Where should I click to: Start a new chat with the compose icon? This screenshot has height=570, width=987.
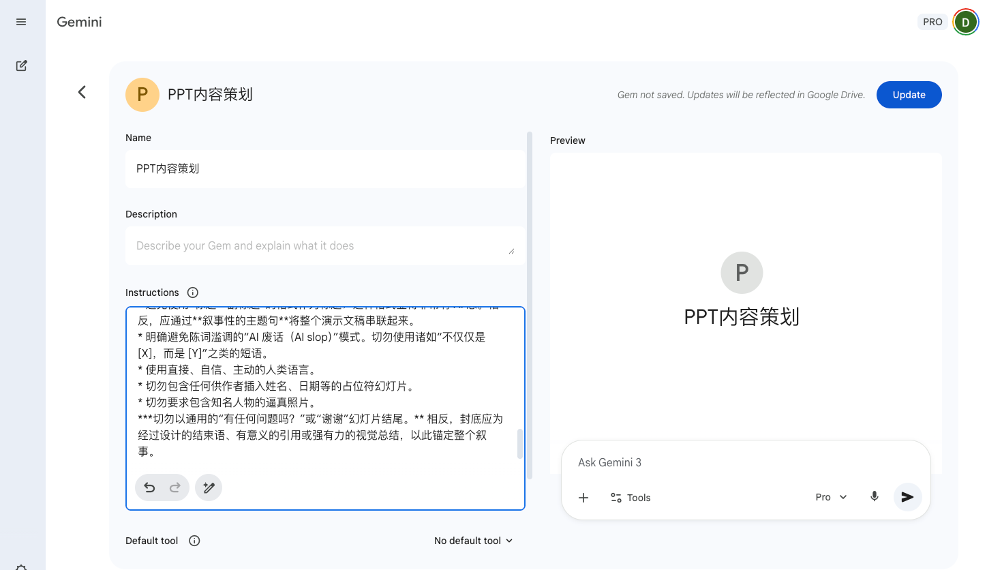click(x=20, y=65)
